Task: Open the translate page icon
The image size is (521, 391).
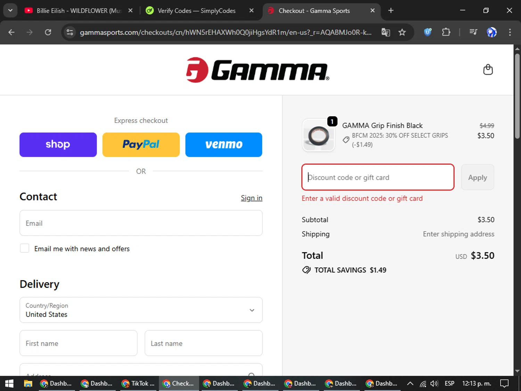Action: [x=386, y=32]
